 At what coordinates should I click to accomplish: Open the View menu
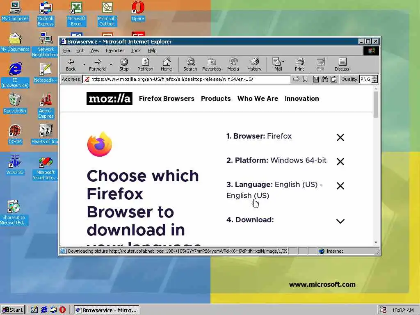[x=95, y=50]
